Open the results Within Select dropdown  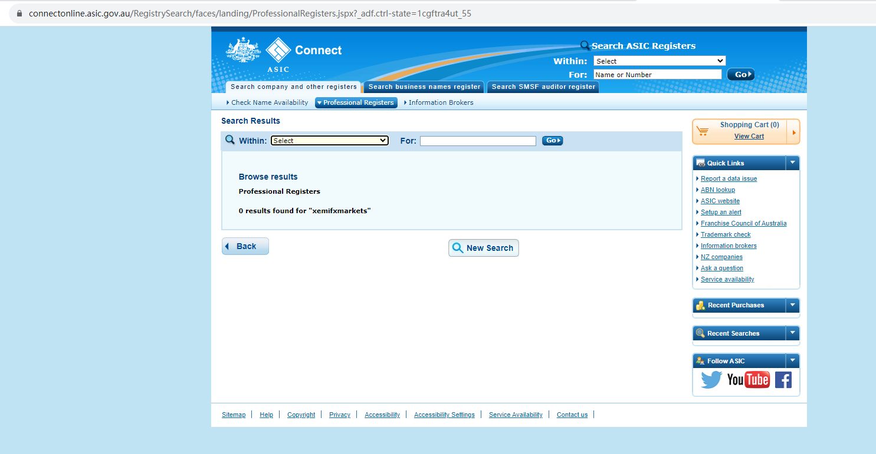pyautogui.click(x=330, y=141)
